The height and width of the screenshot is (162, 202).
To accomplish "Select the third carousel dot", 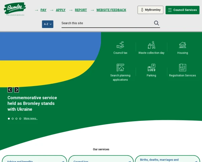I will pos(16,118).
